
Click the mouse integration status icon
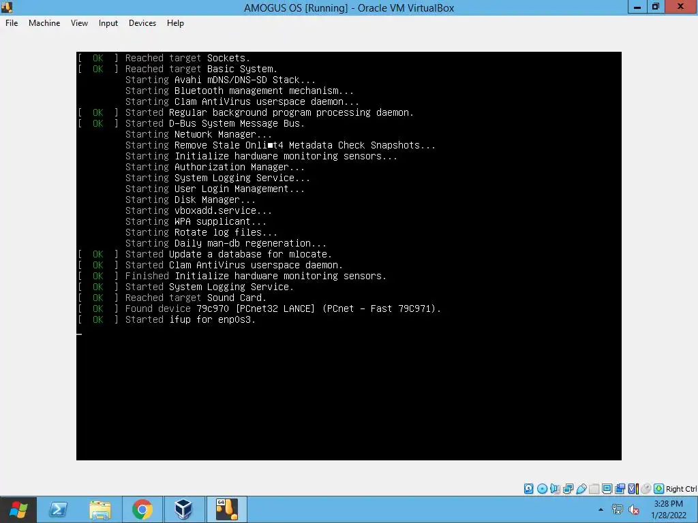tap(646, 489)
